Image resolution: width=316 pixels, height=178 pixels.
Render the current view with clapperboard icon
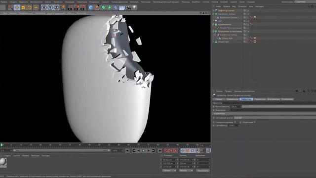coord(70,8)
